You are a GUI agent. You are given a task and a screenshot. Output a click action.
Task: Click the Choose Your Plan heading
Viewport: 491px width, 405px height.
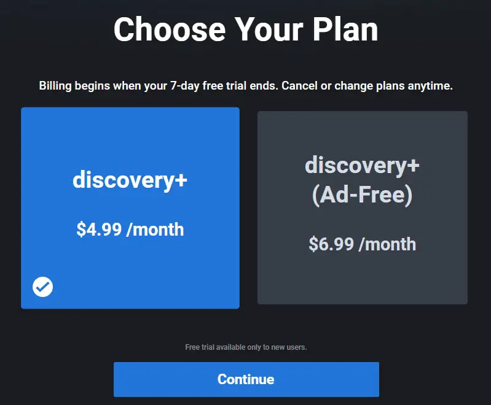coord(246,29)
